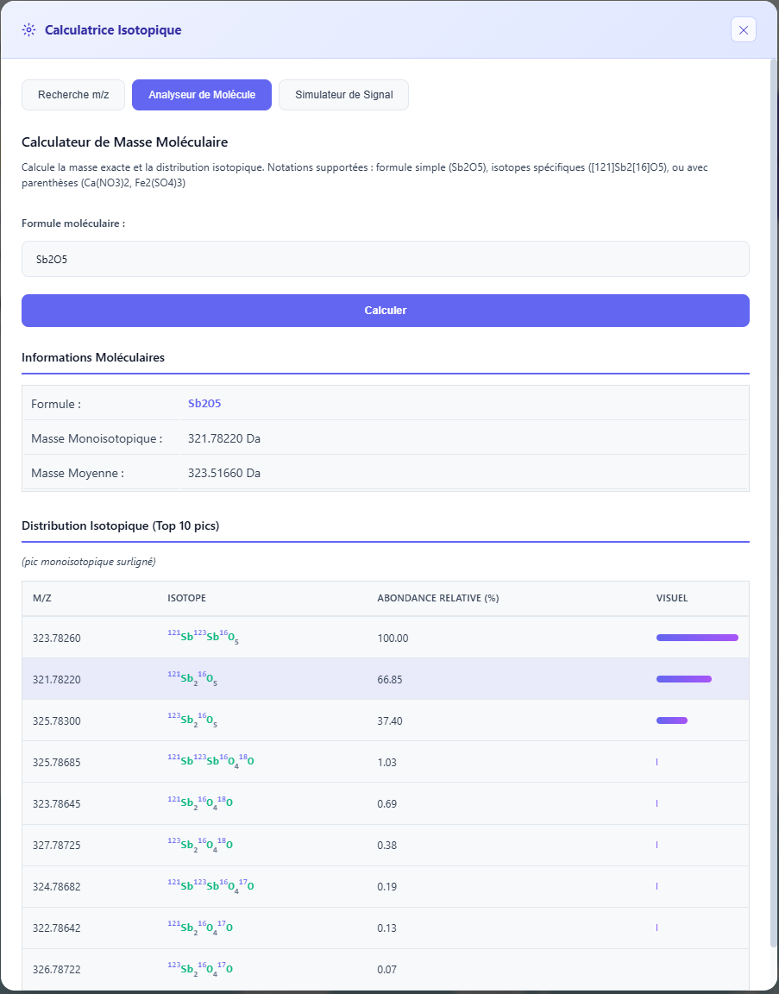Click the 100.00 abundance visual bar
The image size is (779, 994).
[x=697, y=638]
